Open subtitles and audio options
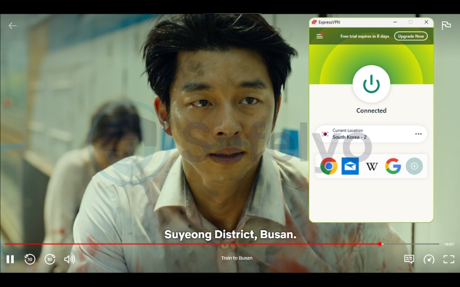This screenshot has height=287, width=460. tap(409, 259)
